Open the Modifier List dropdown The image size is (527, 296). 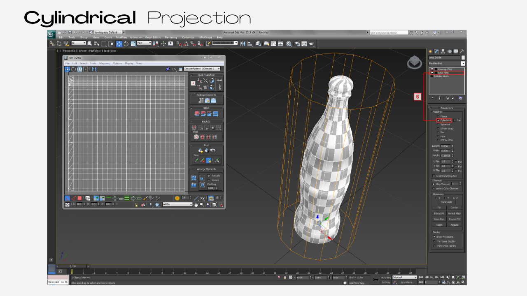coord(447,63)
